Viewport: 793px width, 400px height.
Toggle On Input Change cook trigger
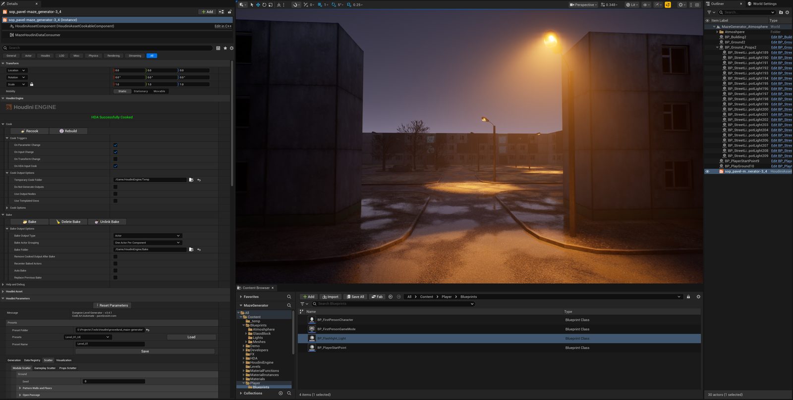point(115,152)
